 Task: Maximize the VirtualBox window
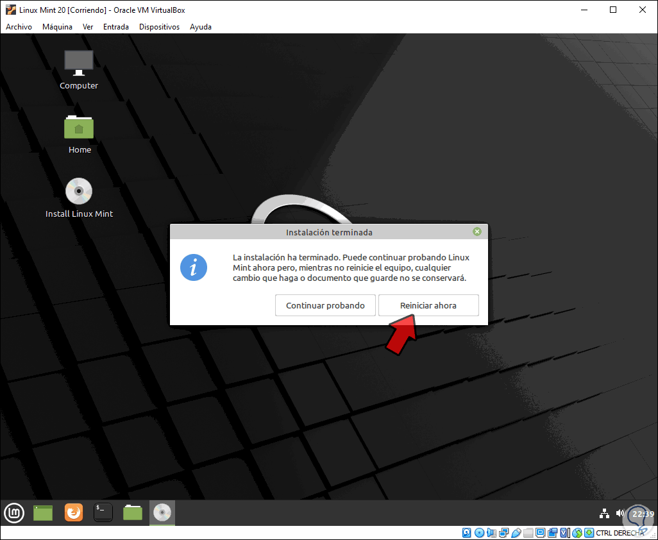click(613, 10)
